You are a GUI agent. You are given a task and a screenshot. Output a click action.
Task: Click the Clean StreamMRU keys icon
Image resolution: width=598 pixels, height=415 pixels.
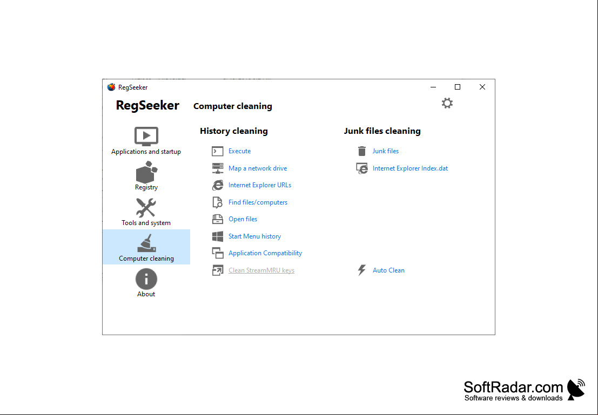217,270
